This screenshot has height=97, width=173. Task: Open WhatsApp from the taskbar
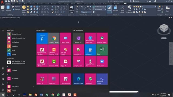[x=58, y=95]
